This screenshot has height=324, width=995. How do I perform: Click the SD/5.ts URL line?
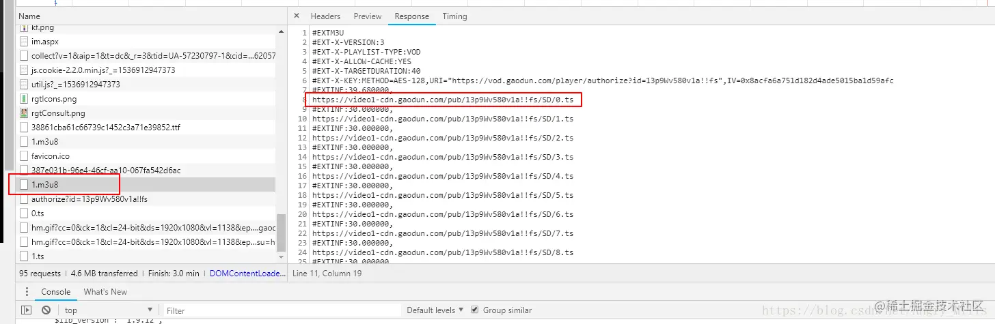click(x=442, y=195)
